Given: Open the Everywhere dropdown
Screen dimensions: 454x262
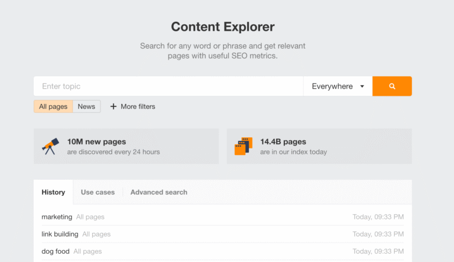Looking at the screenshot, I should 338,86.
